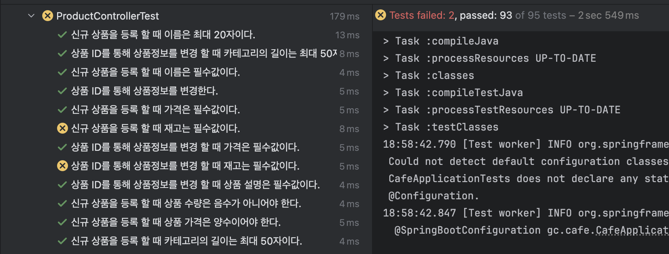Click passed checkmark of 이름은 최대 20자이다 test
This screenshot has width=669, height=254.
point(62,35)
